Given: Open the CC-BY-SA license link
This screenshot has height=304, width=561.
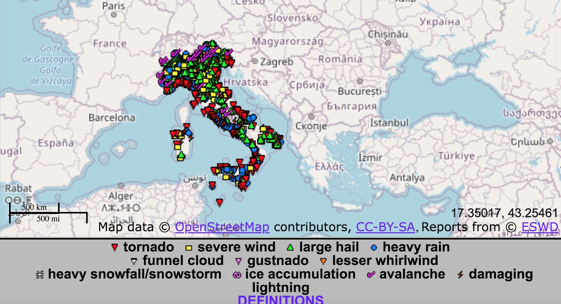Looking at the screenshot, I should pos(387,227).
